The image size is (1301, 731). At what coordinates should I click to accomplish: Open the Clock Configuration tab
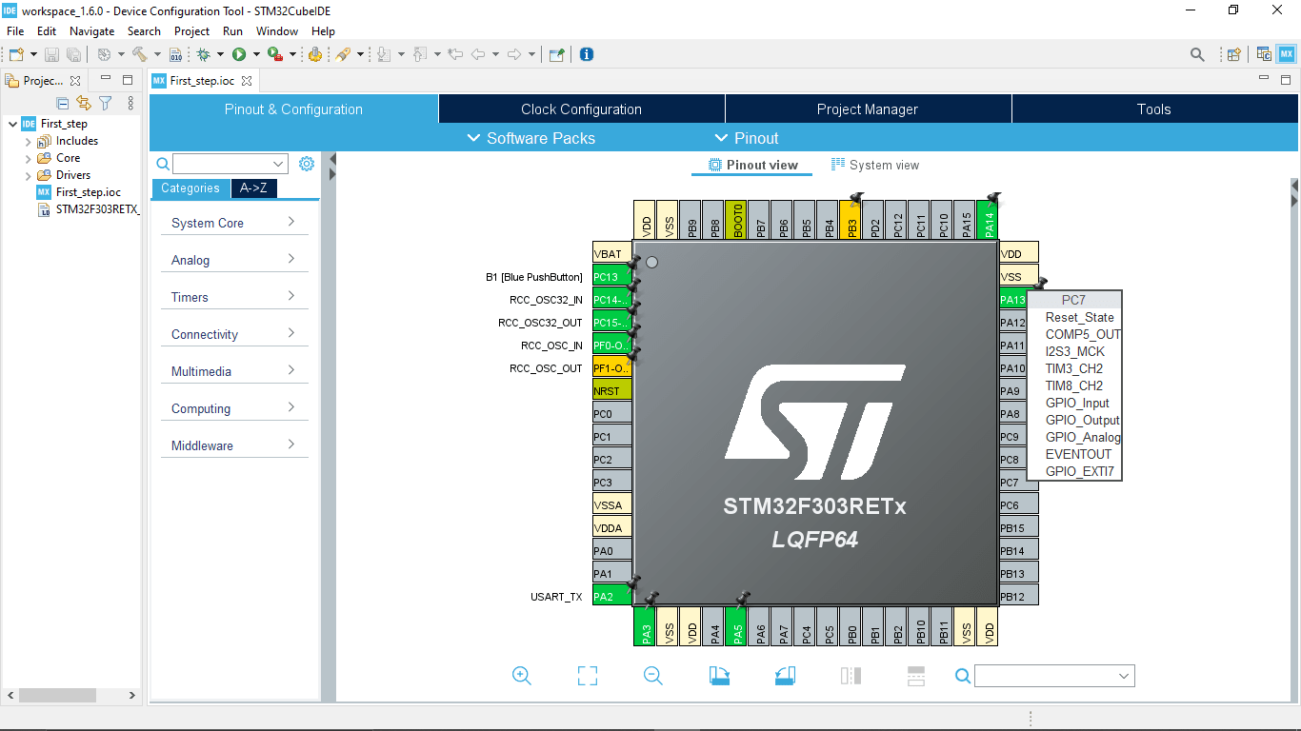(x=582, y=109)
